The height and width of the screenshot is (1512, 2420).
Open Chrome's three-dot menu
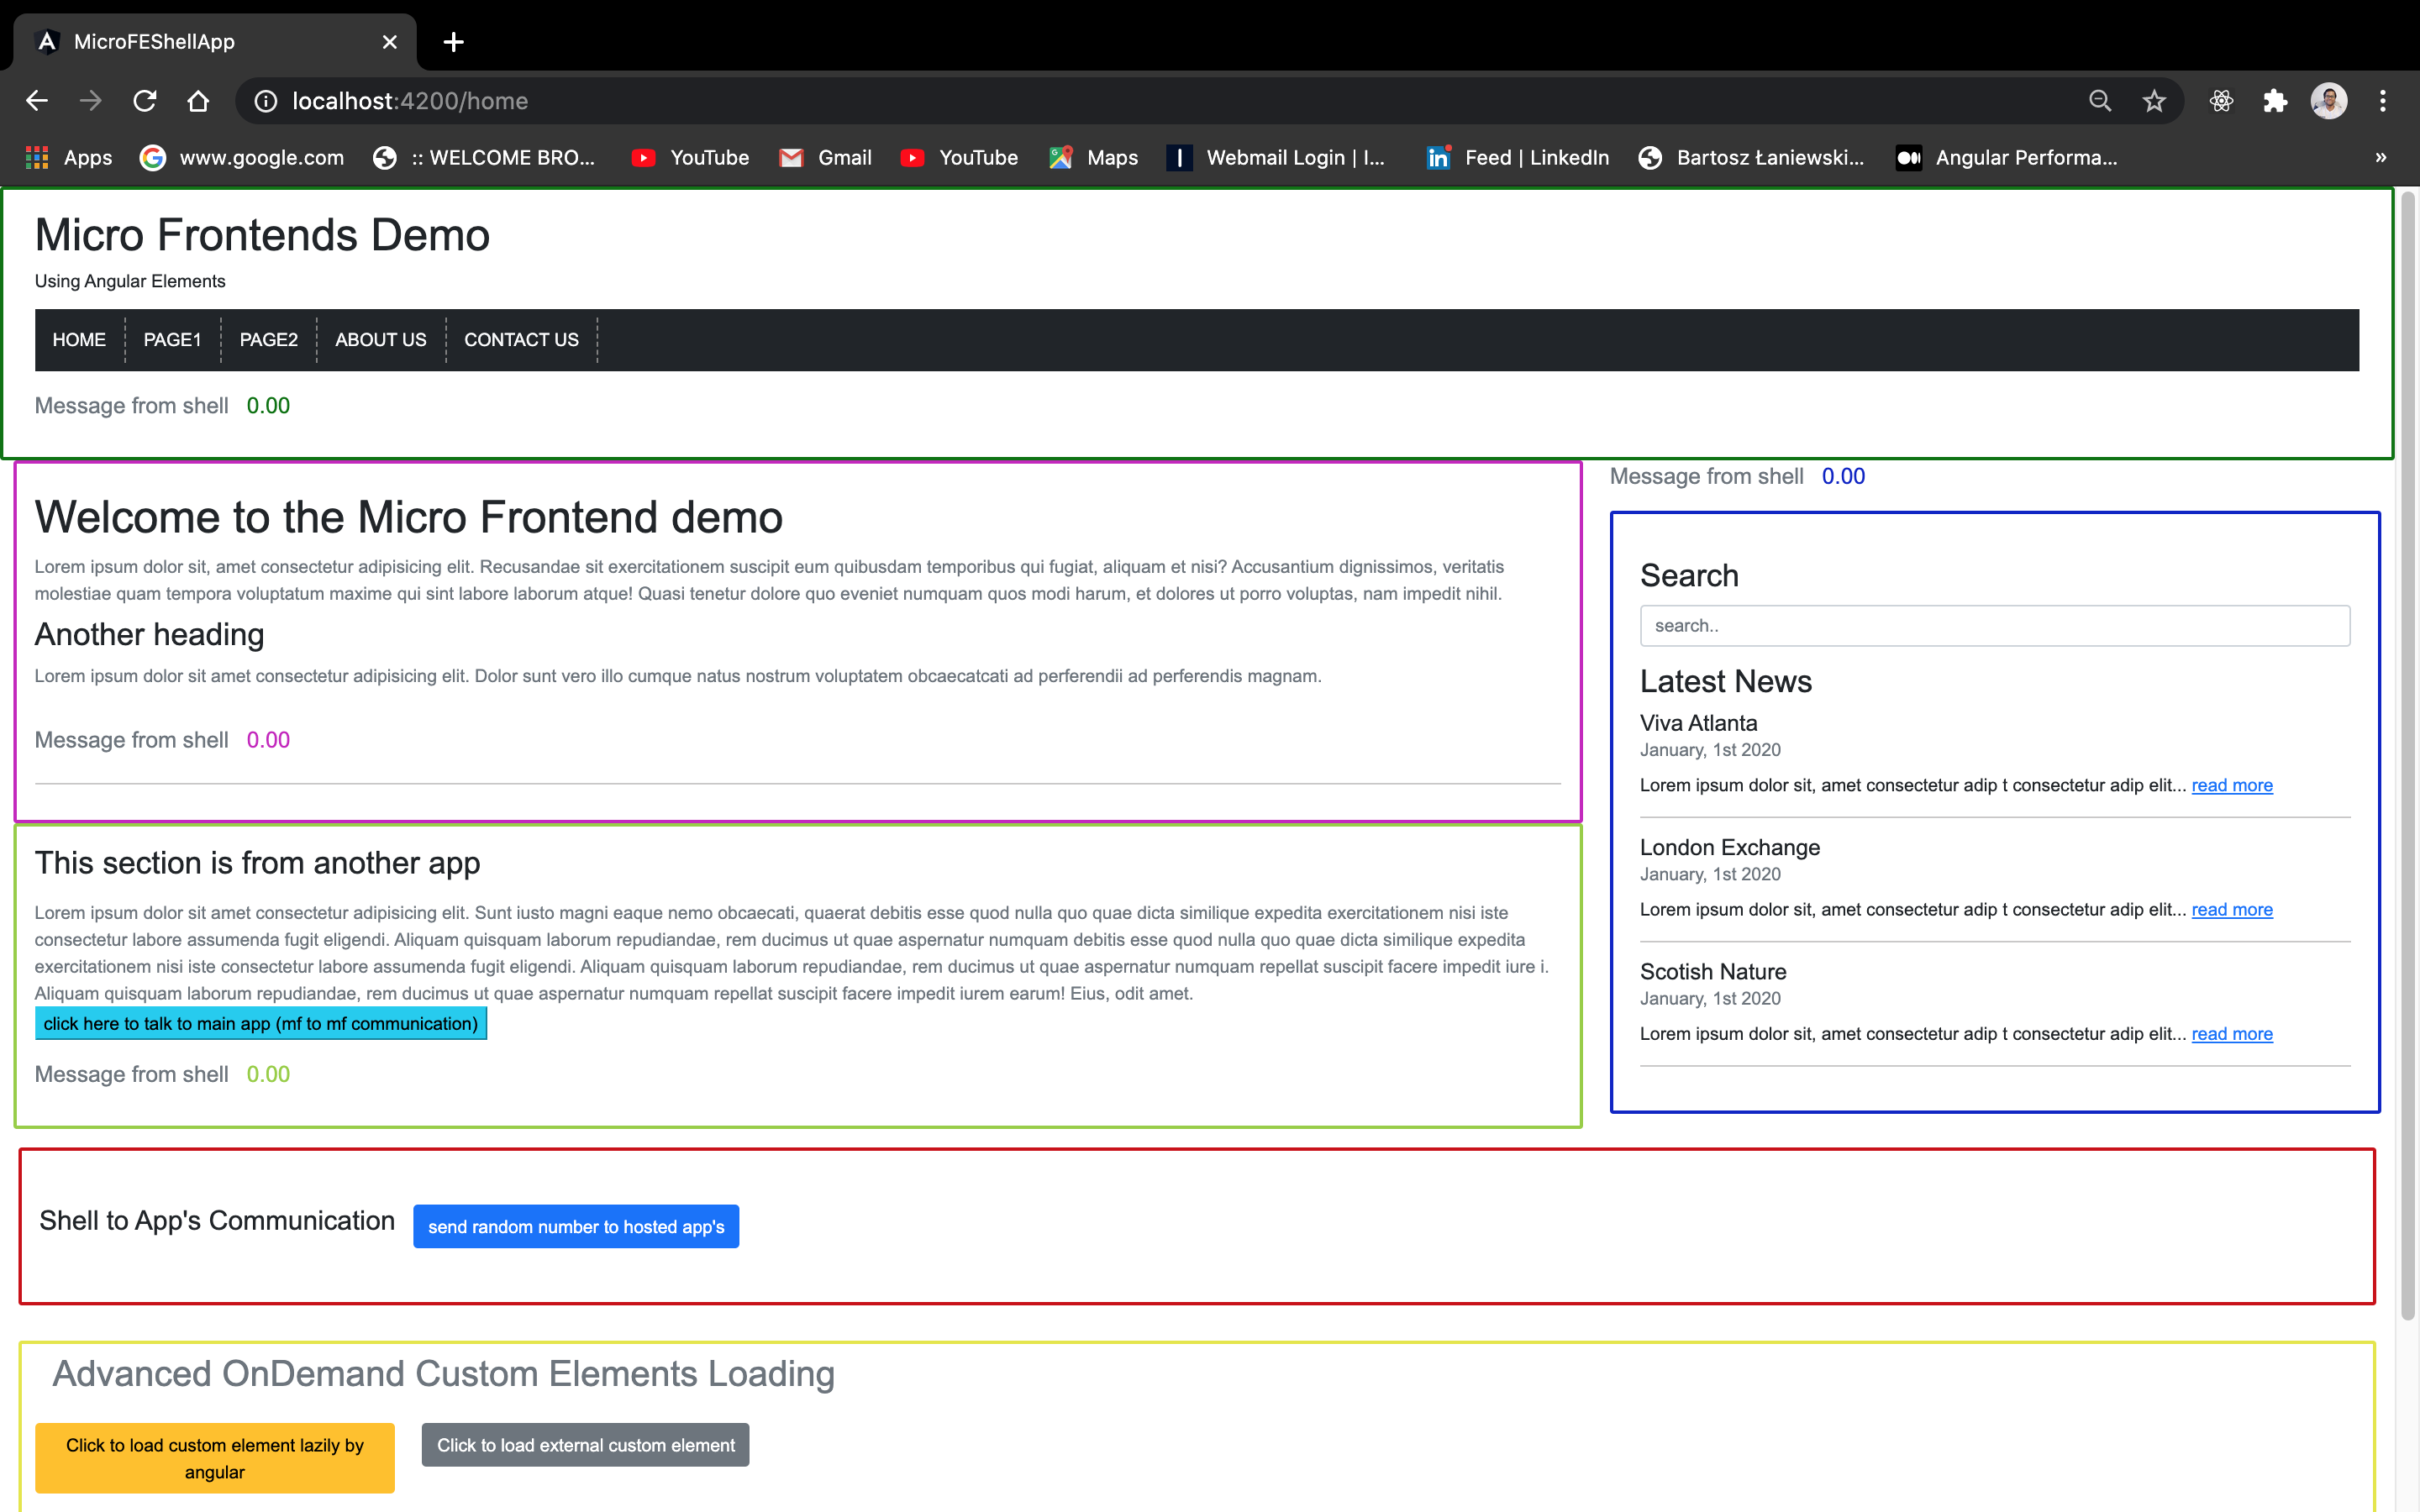(2383, 100)
